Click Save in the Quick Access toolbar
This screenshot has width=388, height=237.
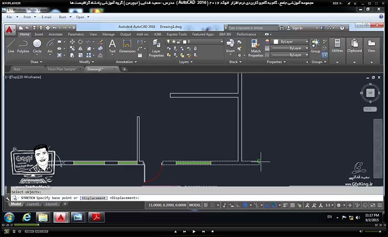pyautogui.click(x=34, y=28)
